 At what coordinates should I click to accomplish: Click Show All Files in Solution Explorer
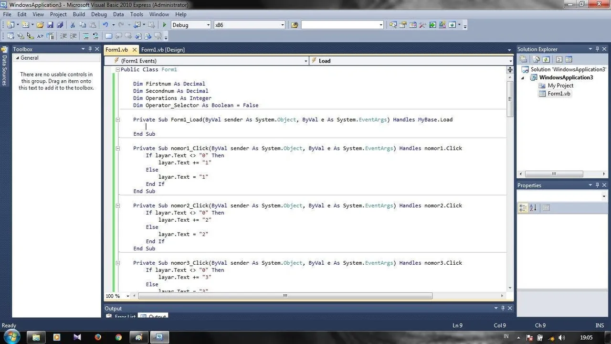tap(537, 60)
